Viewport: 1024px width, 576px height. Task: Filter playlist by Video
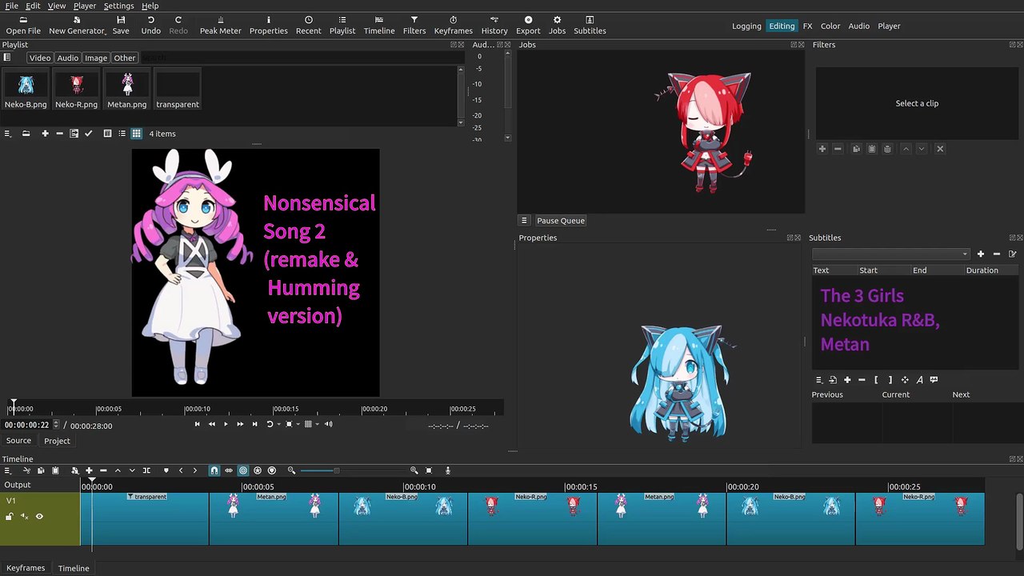pyautogui.click(x=40, y=58)
